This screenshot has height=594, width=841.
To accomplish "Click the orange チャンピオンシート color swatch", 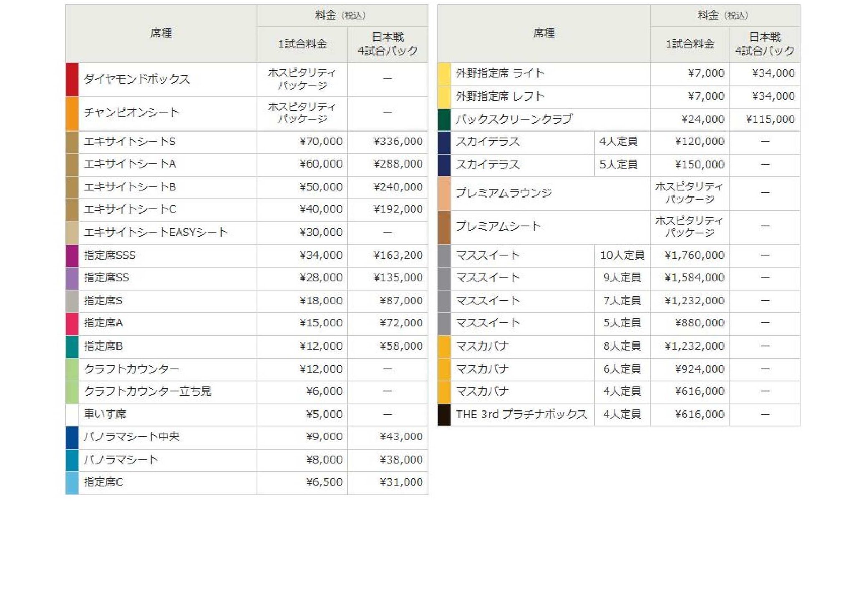I will pyautogui.click(x=72, y=113).
